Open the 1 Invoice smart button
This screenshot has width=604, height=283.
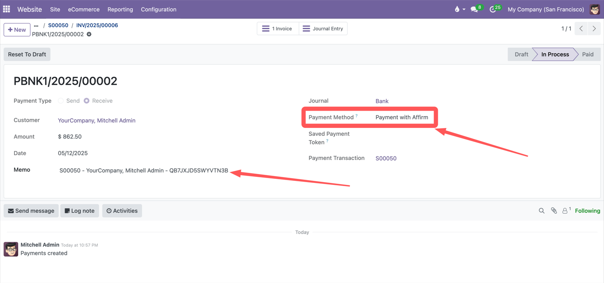pyautogui.click(x=278, y=29)
